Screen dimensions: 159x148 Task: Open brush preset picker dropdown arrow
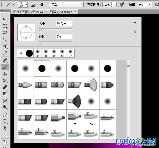coord(26,5)
